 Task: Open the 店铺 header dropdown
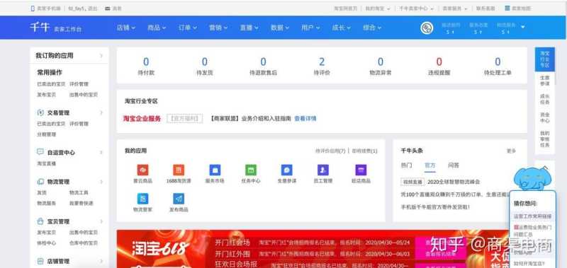(126, 28)
